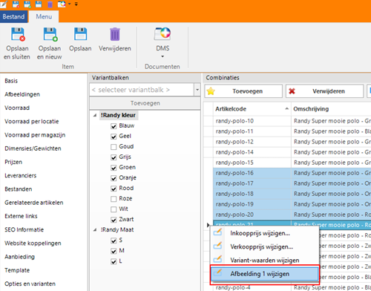The image size is (371, 291).
Task: Click the star icon on Combinaties Toevoegen
Action: point(211,91)
